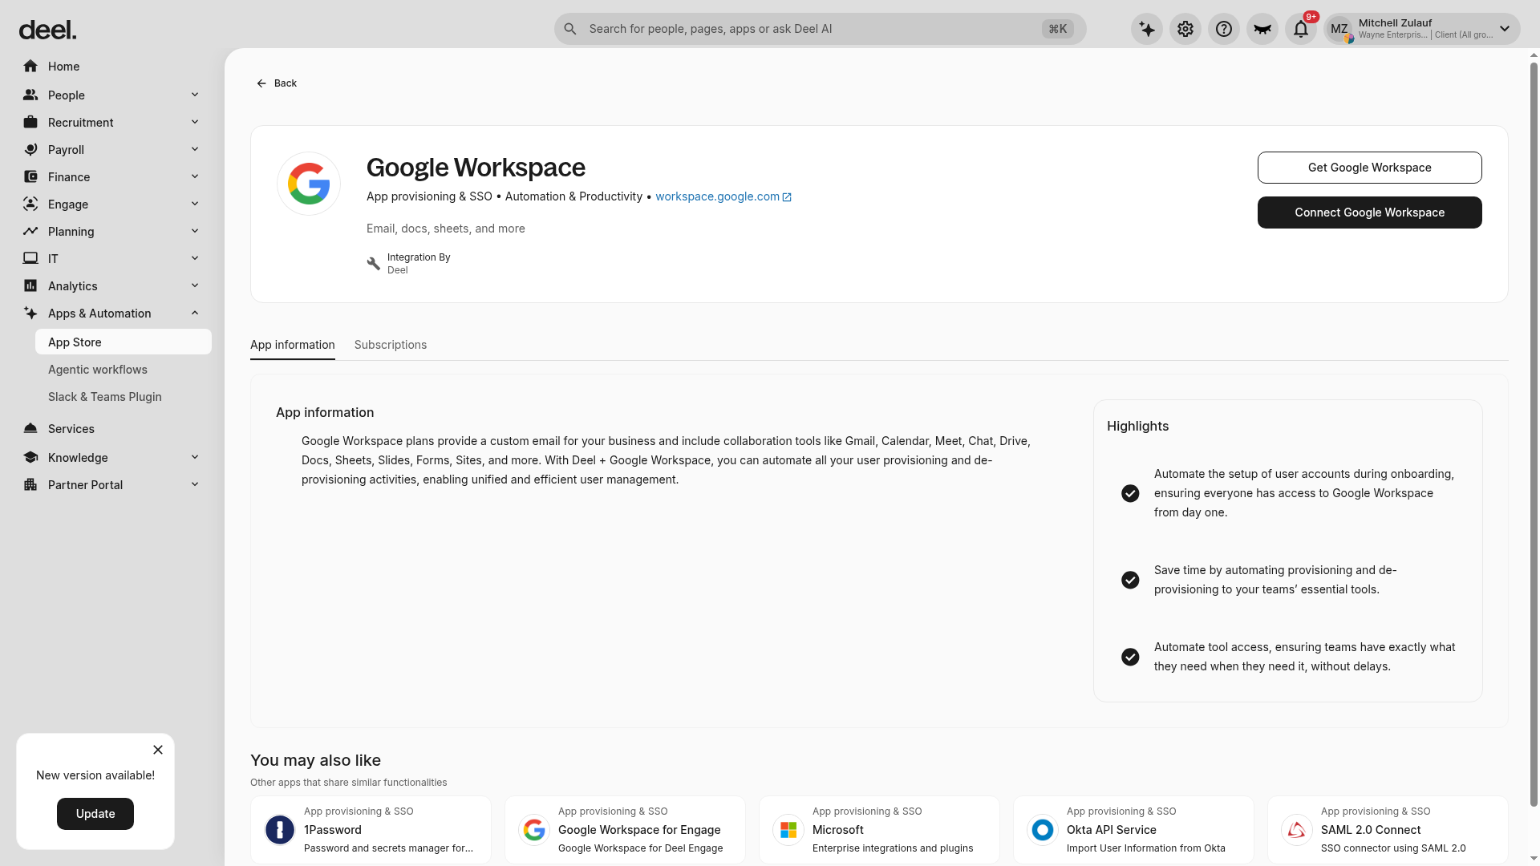Viewport: 1540px width, 866px height.
Task: Click the Get Google Workspace button
Action: pos(1370,168)
